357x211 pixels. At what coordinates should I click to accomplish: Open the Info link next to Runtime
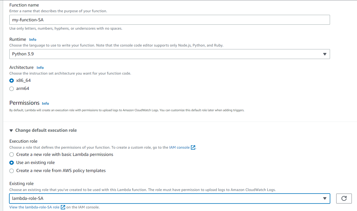coord(33,39)
